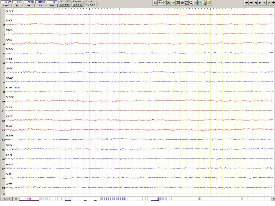Open the Sens sensitivity setting
The height and width of the screenshot is (206, 275).
point(6,5)
